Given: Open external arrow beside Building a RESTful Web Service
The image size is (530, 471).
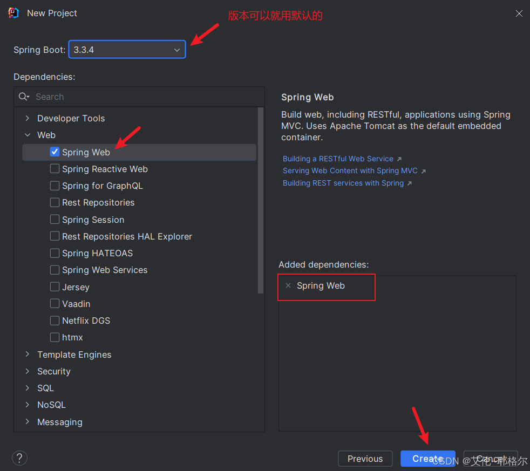Looking at the screenshot, I should coord(399,159).
